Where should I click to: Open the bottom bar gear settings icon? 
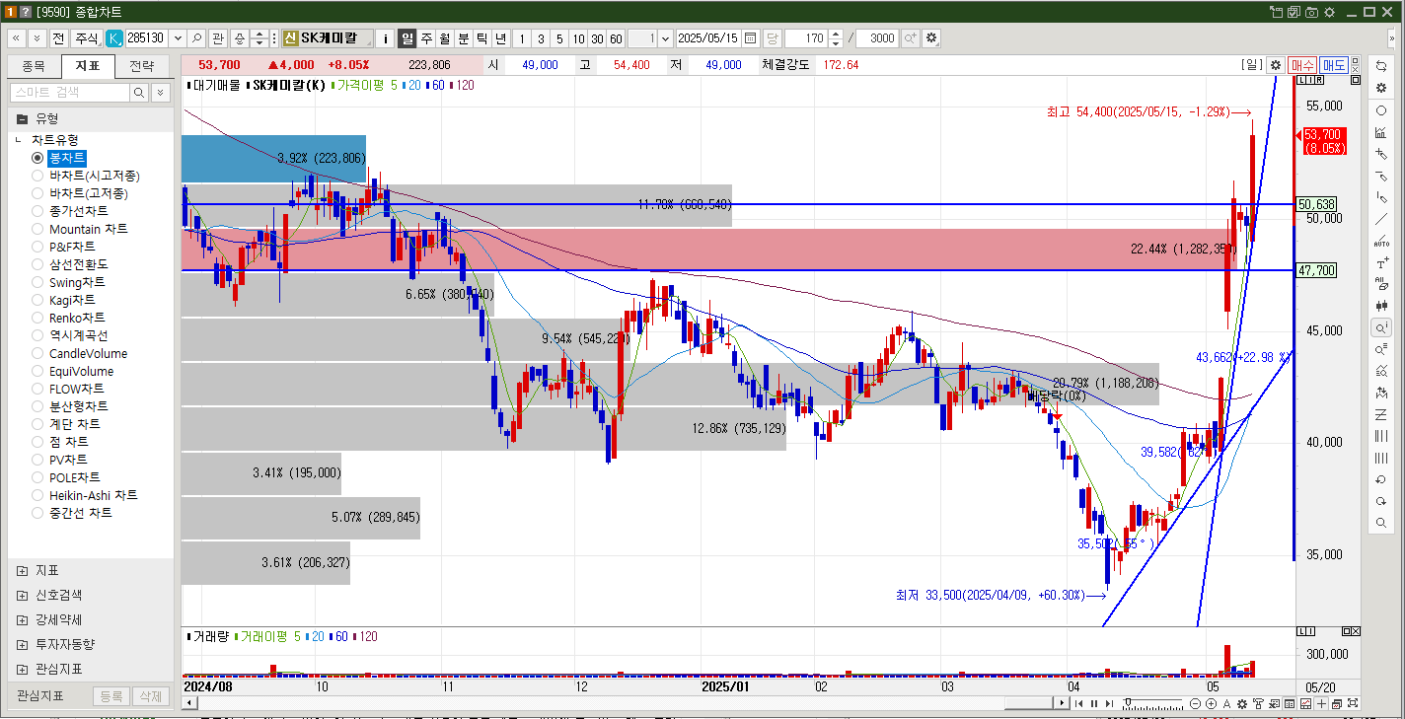1242,703
